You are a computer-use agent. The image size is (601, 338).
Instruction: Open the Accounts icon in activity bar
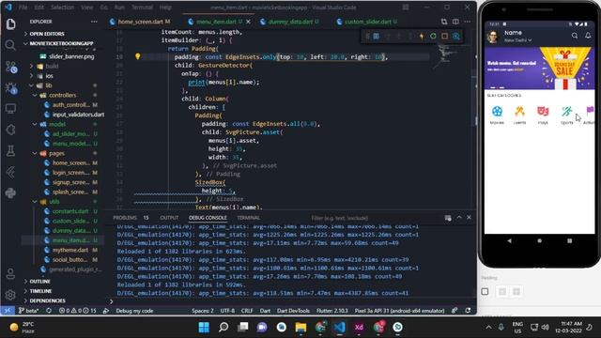pos(10,273)
